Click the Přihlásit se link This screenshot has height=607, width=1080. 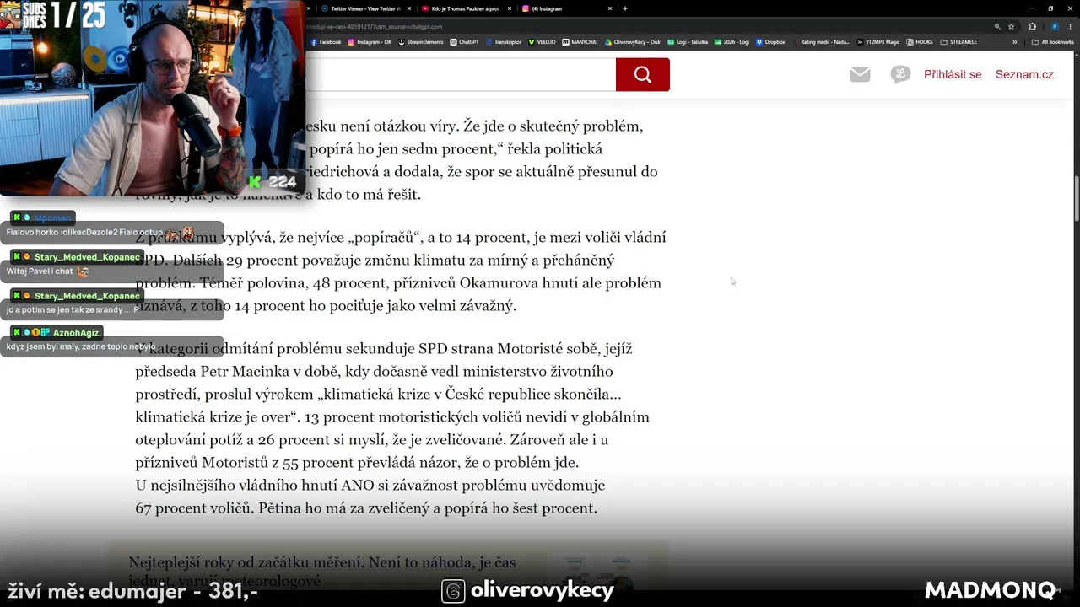click(953, 74)
